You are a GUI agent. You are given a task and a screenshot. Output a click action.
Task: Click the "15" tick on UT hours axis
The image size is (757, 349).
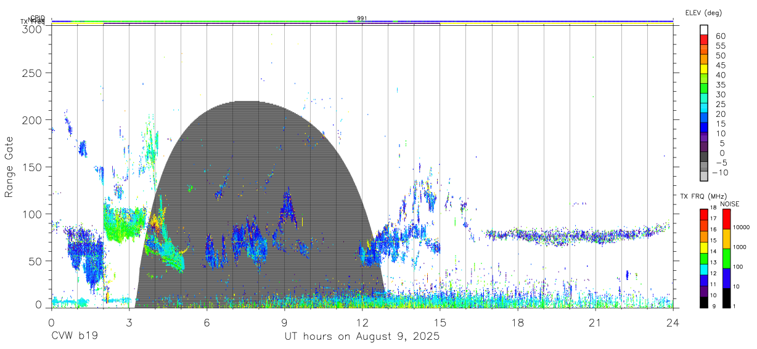click(x=440, y=323)
